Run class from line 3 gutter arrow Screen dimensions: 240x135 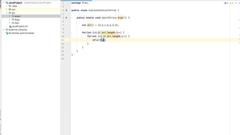67,10
